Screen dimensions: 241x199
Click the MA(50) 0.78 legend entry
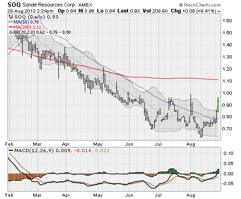[x=26, y=22]
